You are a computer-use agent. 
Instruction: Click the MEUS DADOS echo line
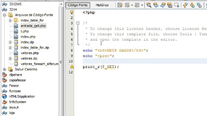115,50
